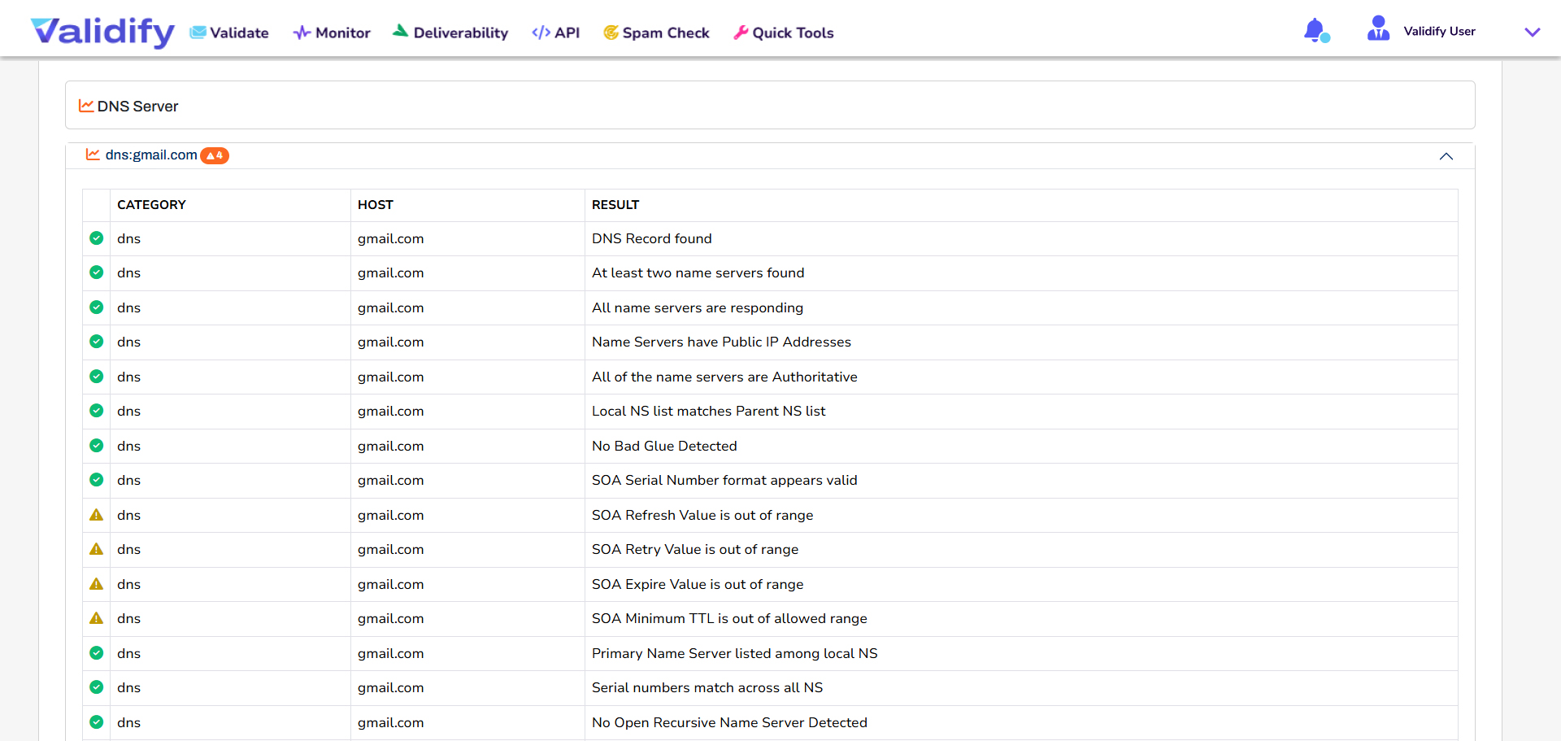Click the Validify logo
Screen dimensions: 1561x741
coord(102,32)
